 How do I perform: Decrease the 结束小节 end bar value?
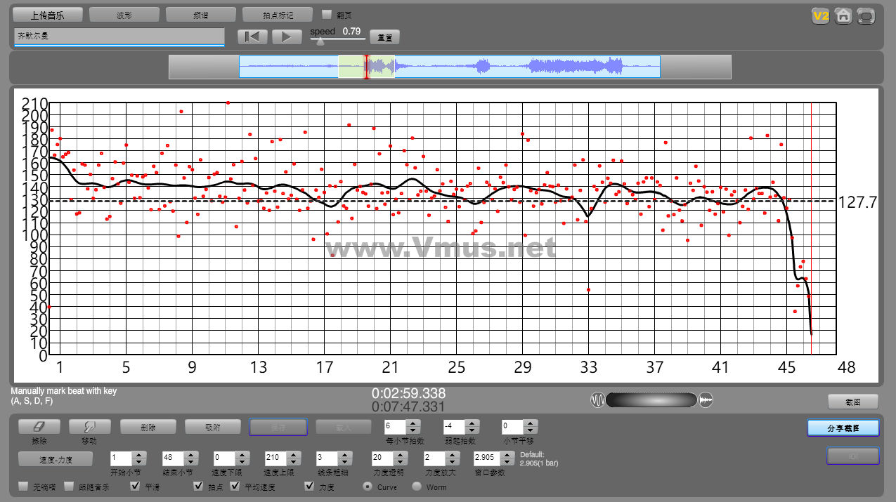pos(190,461)
